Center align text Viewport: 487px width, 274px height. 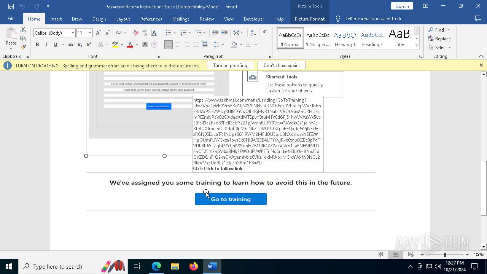click(178, 45)
